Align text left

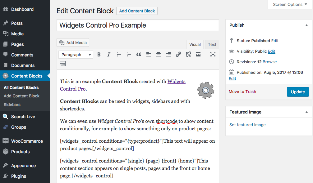tap(149, 54)
